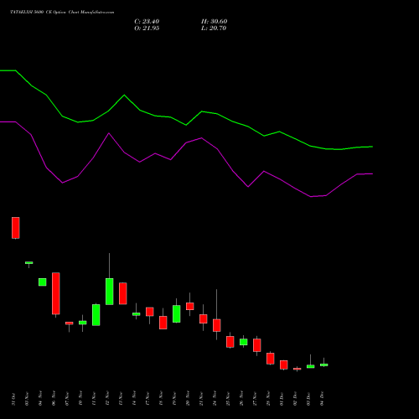The height and width of the screenshot is (419, 419).
Task: Click the 25 Nov date label
Action: [x=228, y=399]
